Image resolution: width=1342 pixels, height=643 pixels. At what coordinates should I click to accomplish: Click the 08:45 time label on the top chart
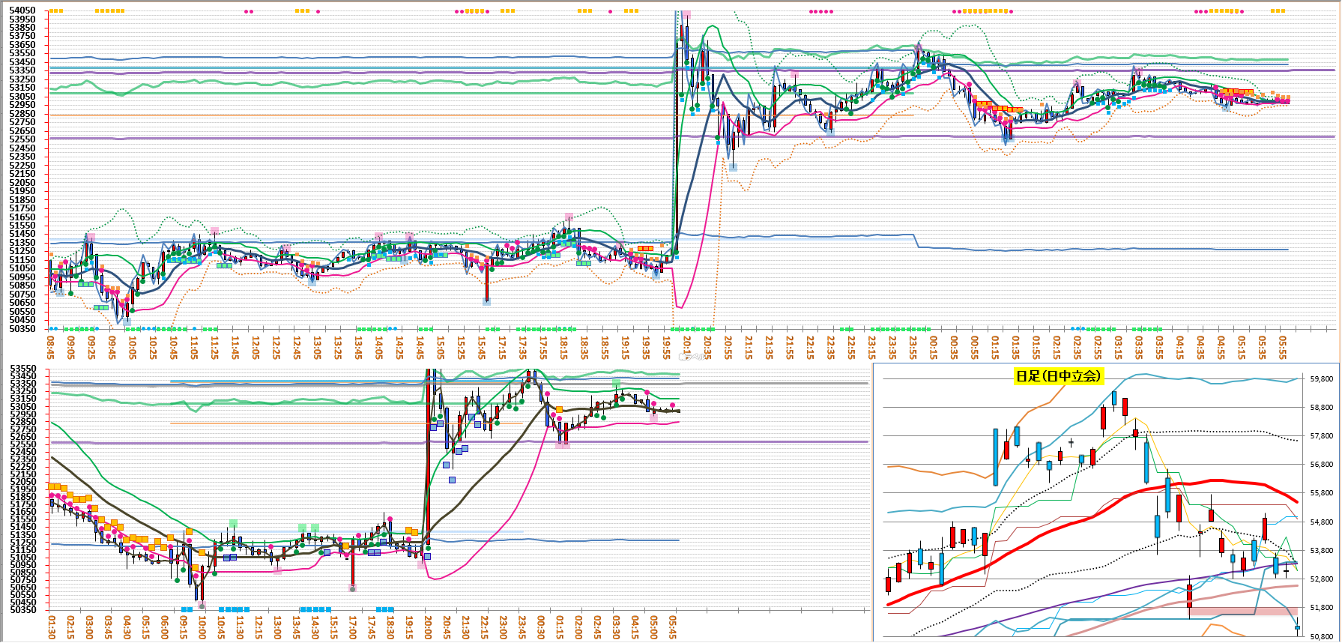coord(50,346)
